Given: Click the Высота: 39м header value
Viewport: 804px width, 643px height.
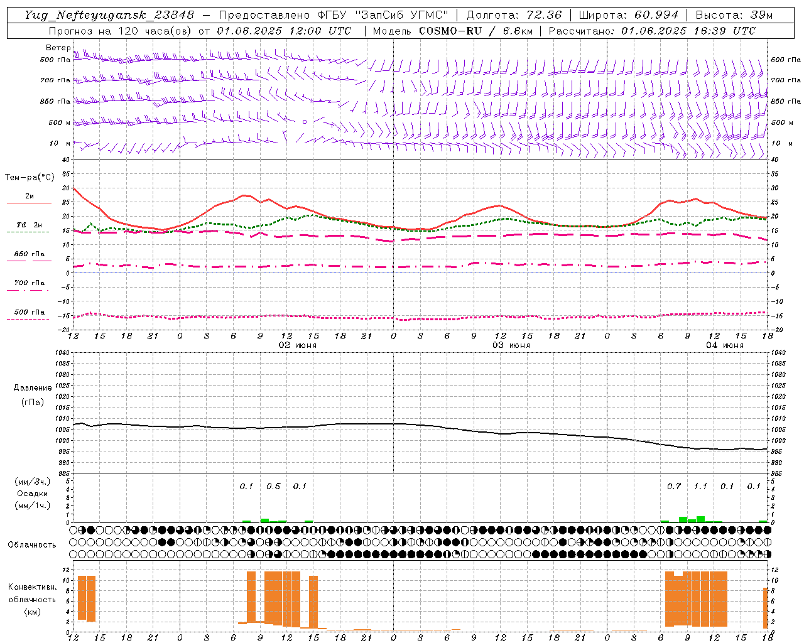Looking at the screenshot, I should 734,15.
